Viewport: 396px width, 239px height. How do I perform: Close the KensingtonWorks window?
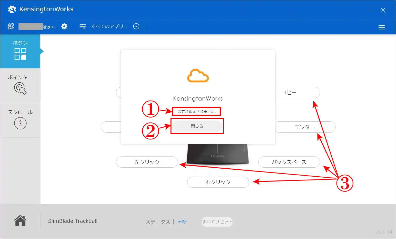(x=383, y=10)
